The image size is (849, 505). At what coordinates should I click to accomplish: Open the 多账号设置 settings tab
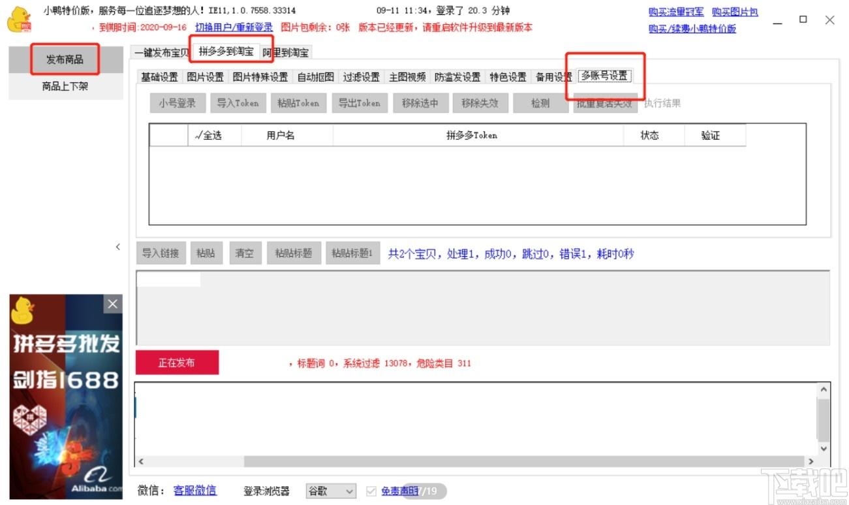(x=604, y=76)
